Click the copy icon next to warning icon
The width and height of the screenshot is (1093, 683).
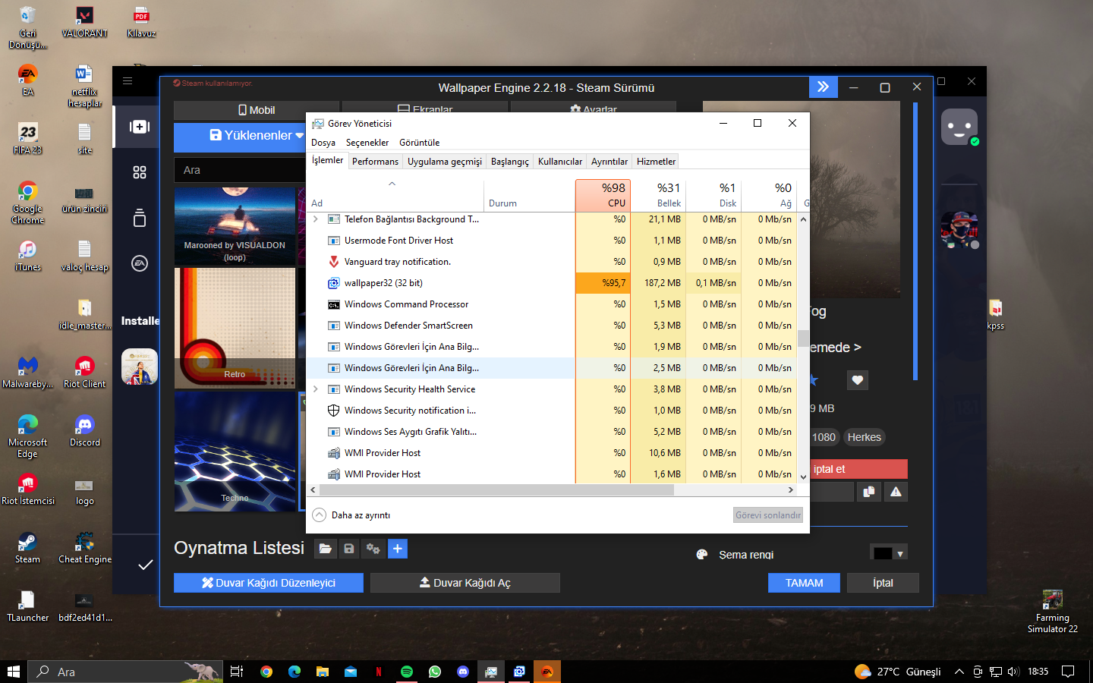tap(869, 492)
